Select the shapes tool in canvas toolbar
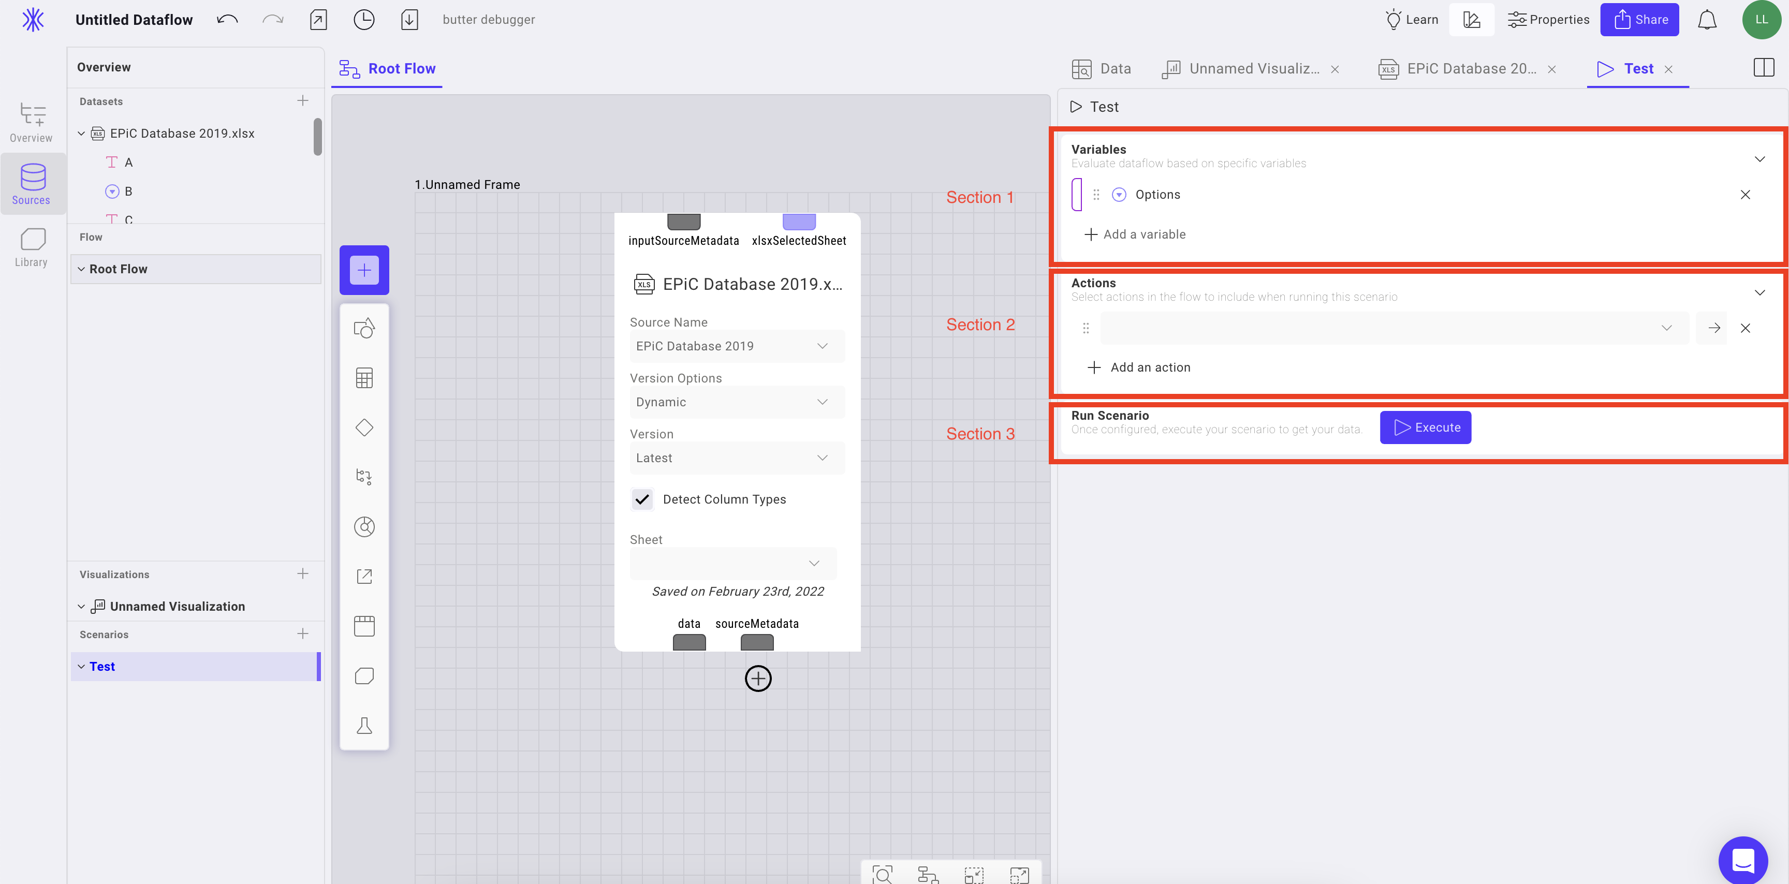1789x884 pixels. click(364, 328)
